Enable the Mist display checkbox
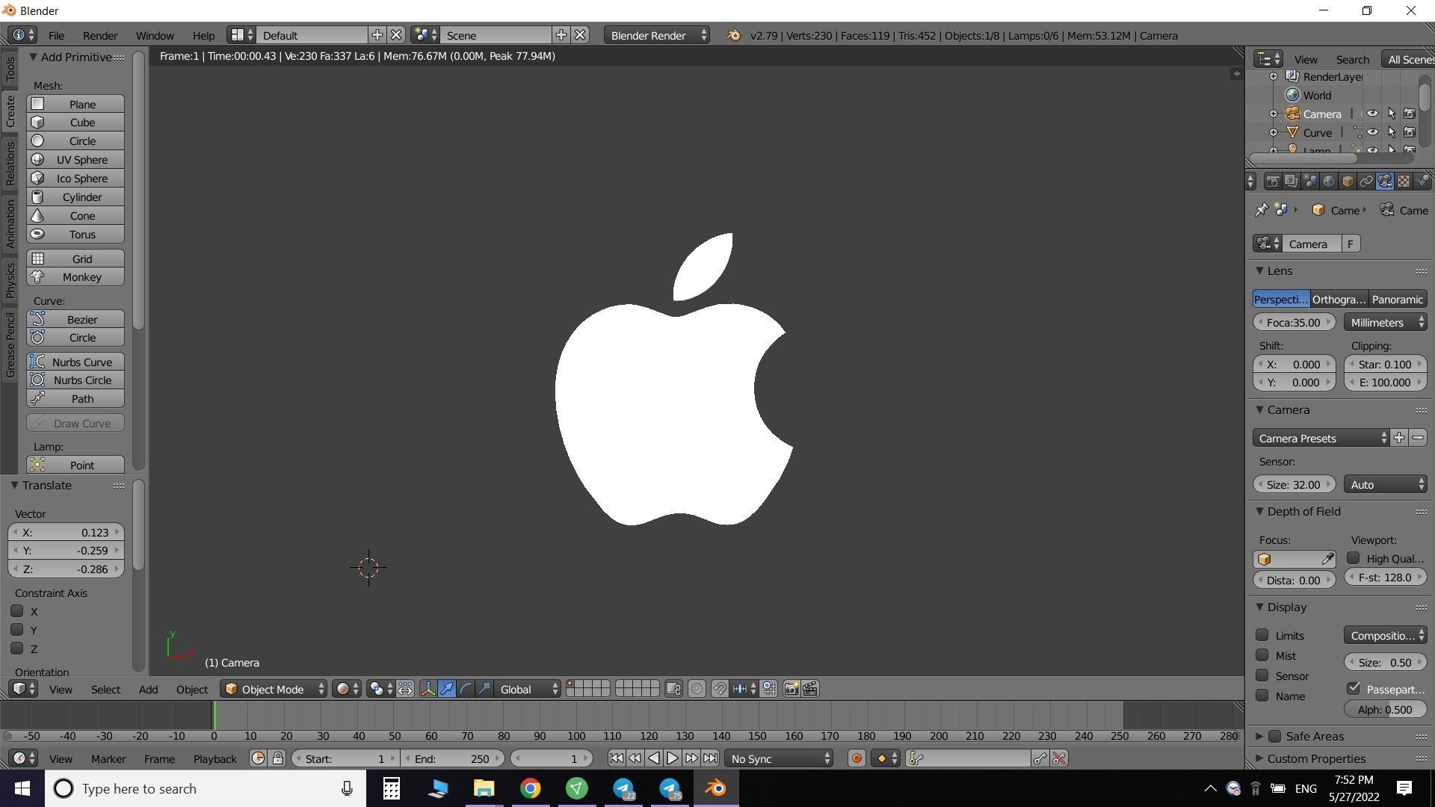The height and width of the screenshot is (807, 1435). (1262, 655)
